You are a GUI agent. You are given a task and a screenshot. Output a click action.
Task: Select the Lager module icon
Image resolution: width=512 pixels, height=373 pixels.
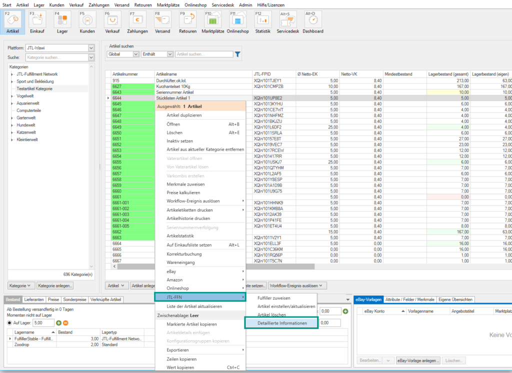pyautogui.click(x=62, y=21)
